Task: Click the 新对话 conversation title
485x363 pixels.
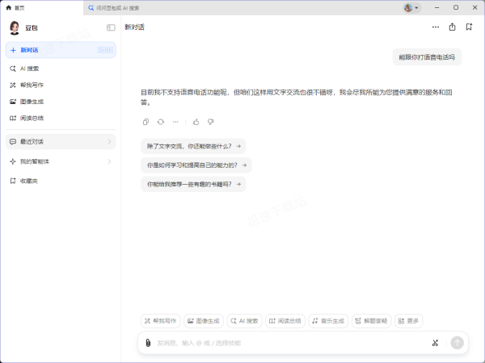Action: pyautogui.click(x=134, y=27)
